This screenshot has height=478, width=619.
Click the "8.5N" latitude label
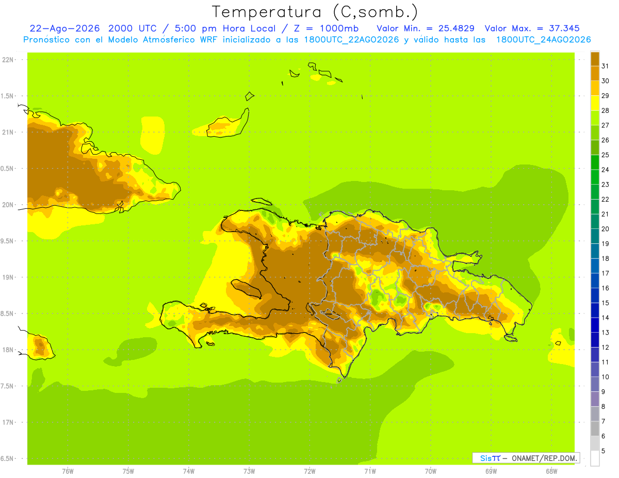point(8,314)
